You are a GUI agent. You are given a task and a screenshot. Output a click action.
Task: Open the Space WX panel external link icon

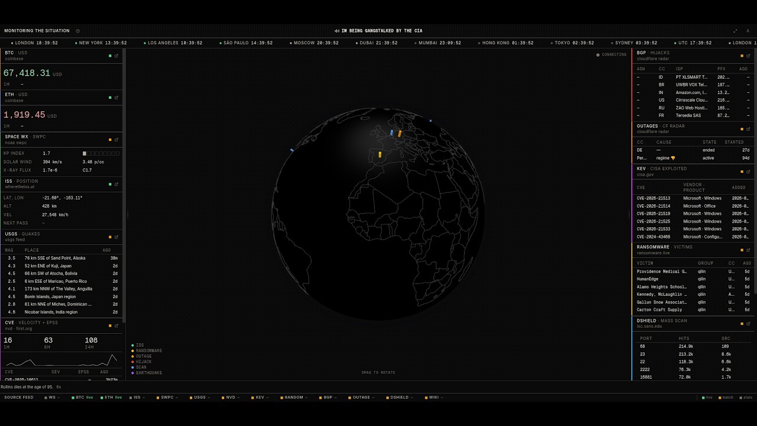coord(117,140)
